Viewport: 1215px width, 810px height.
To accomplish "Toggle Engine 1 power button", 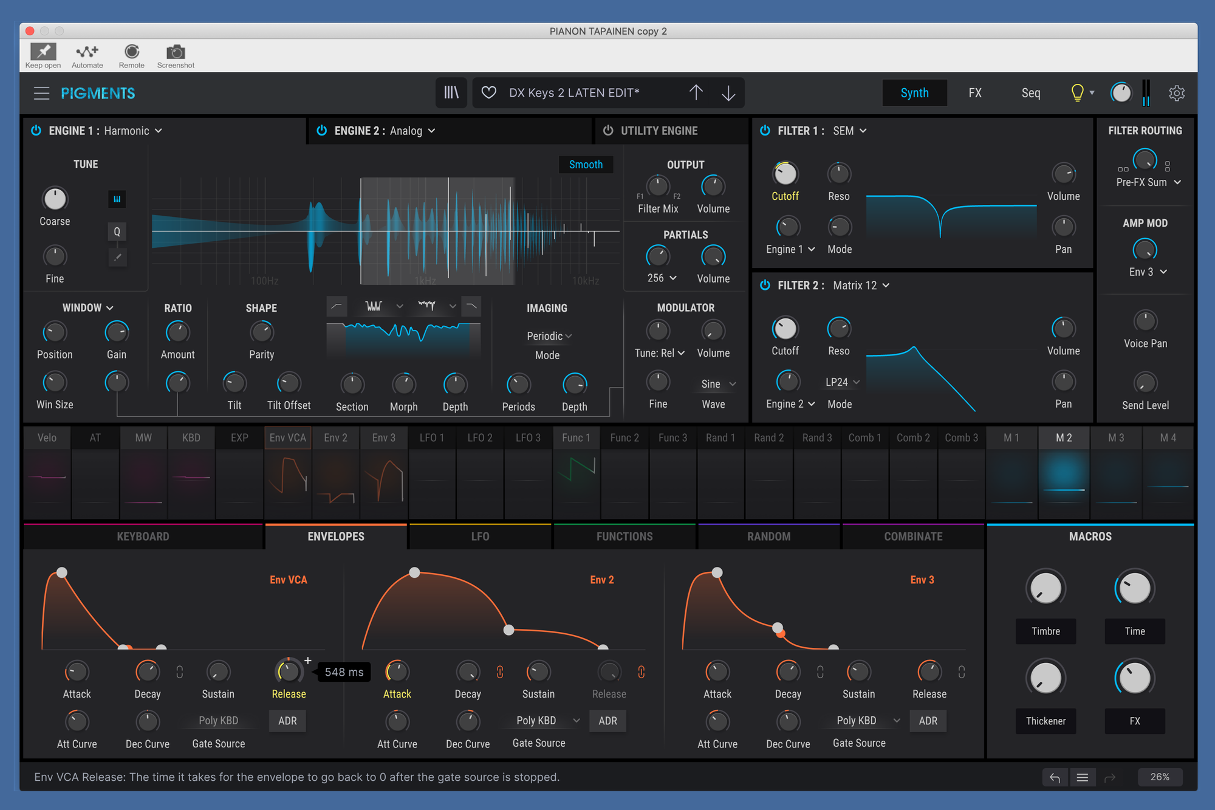I will 36,131.
